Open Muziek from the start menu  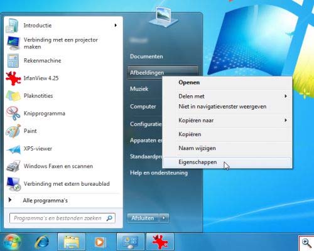[x=139, y=88]
